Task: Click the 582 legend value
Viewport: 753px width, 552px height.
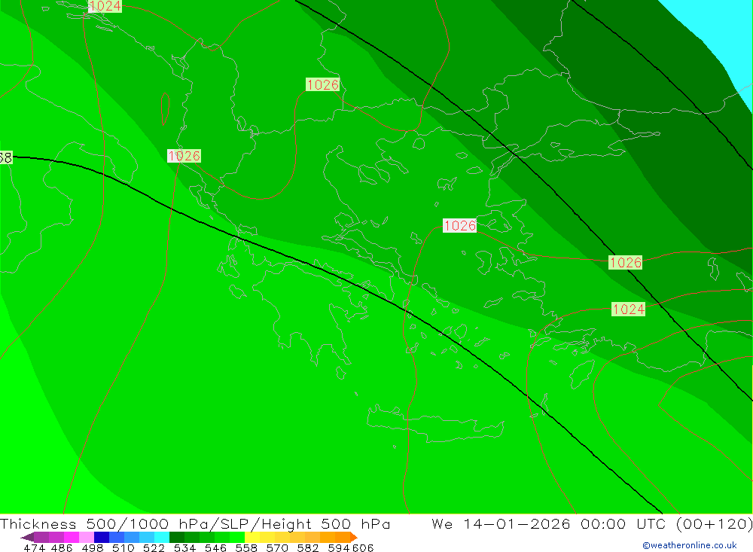Action: pos(307,547)
